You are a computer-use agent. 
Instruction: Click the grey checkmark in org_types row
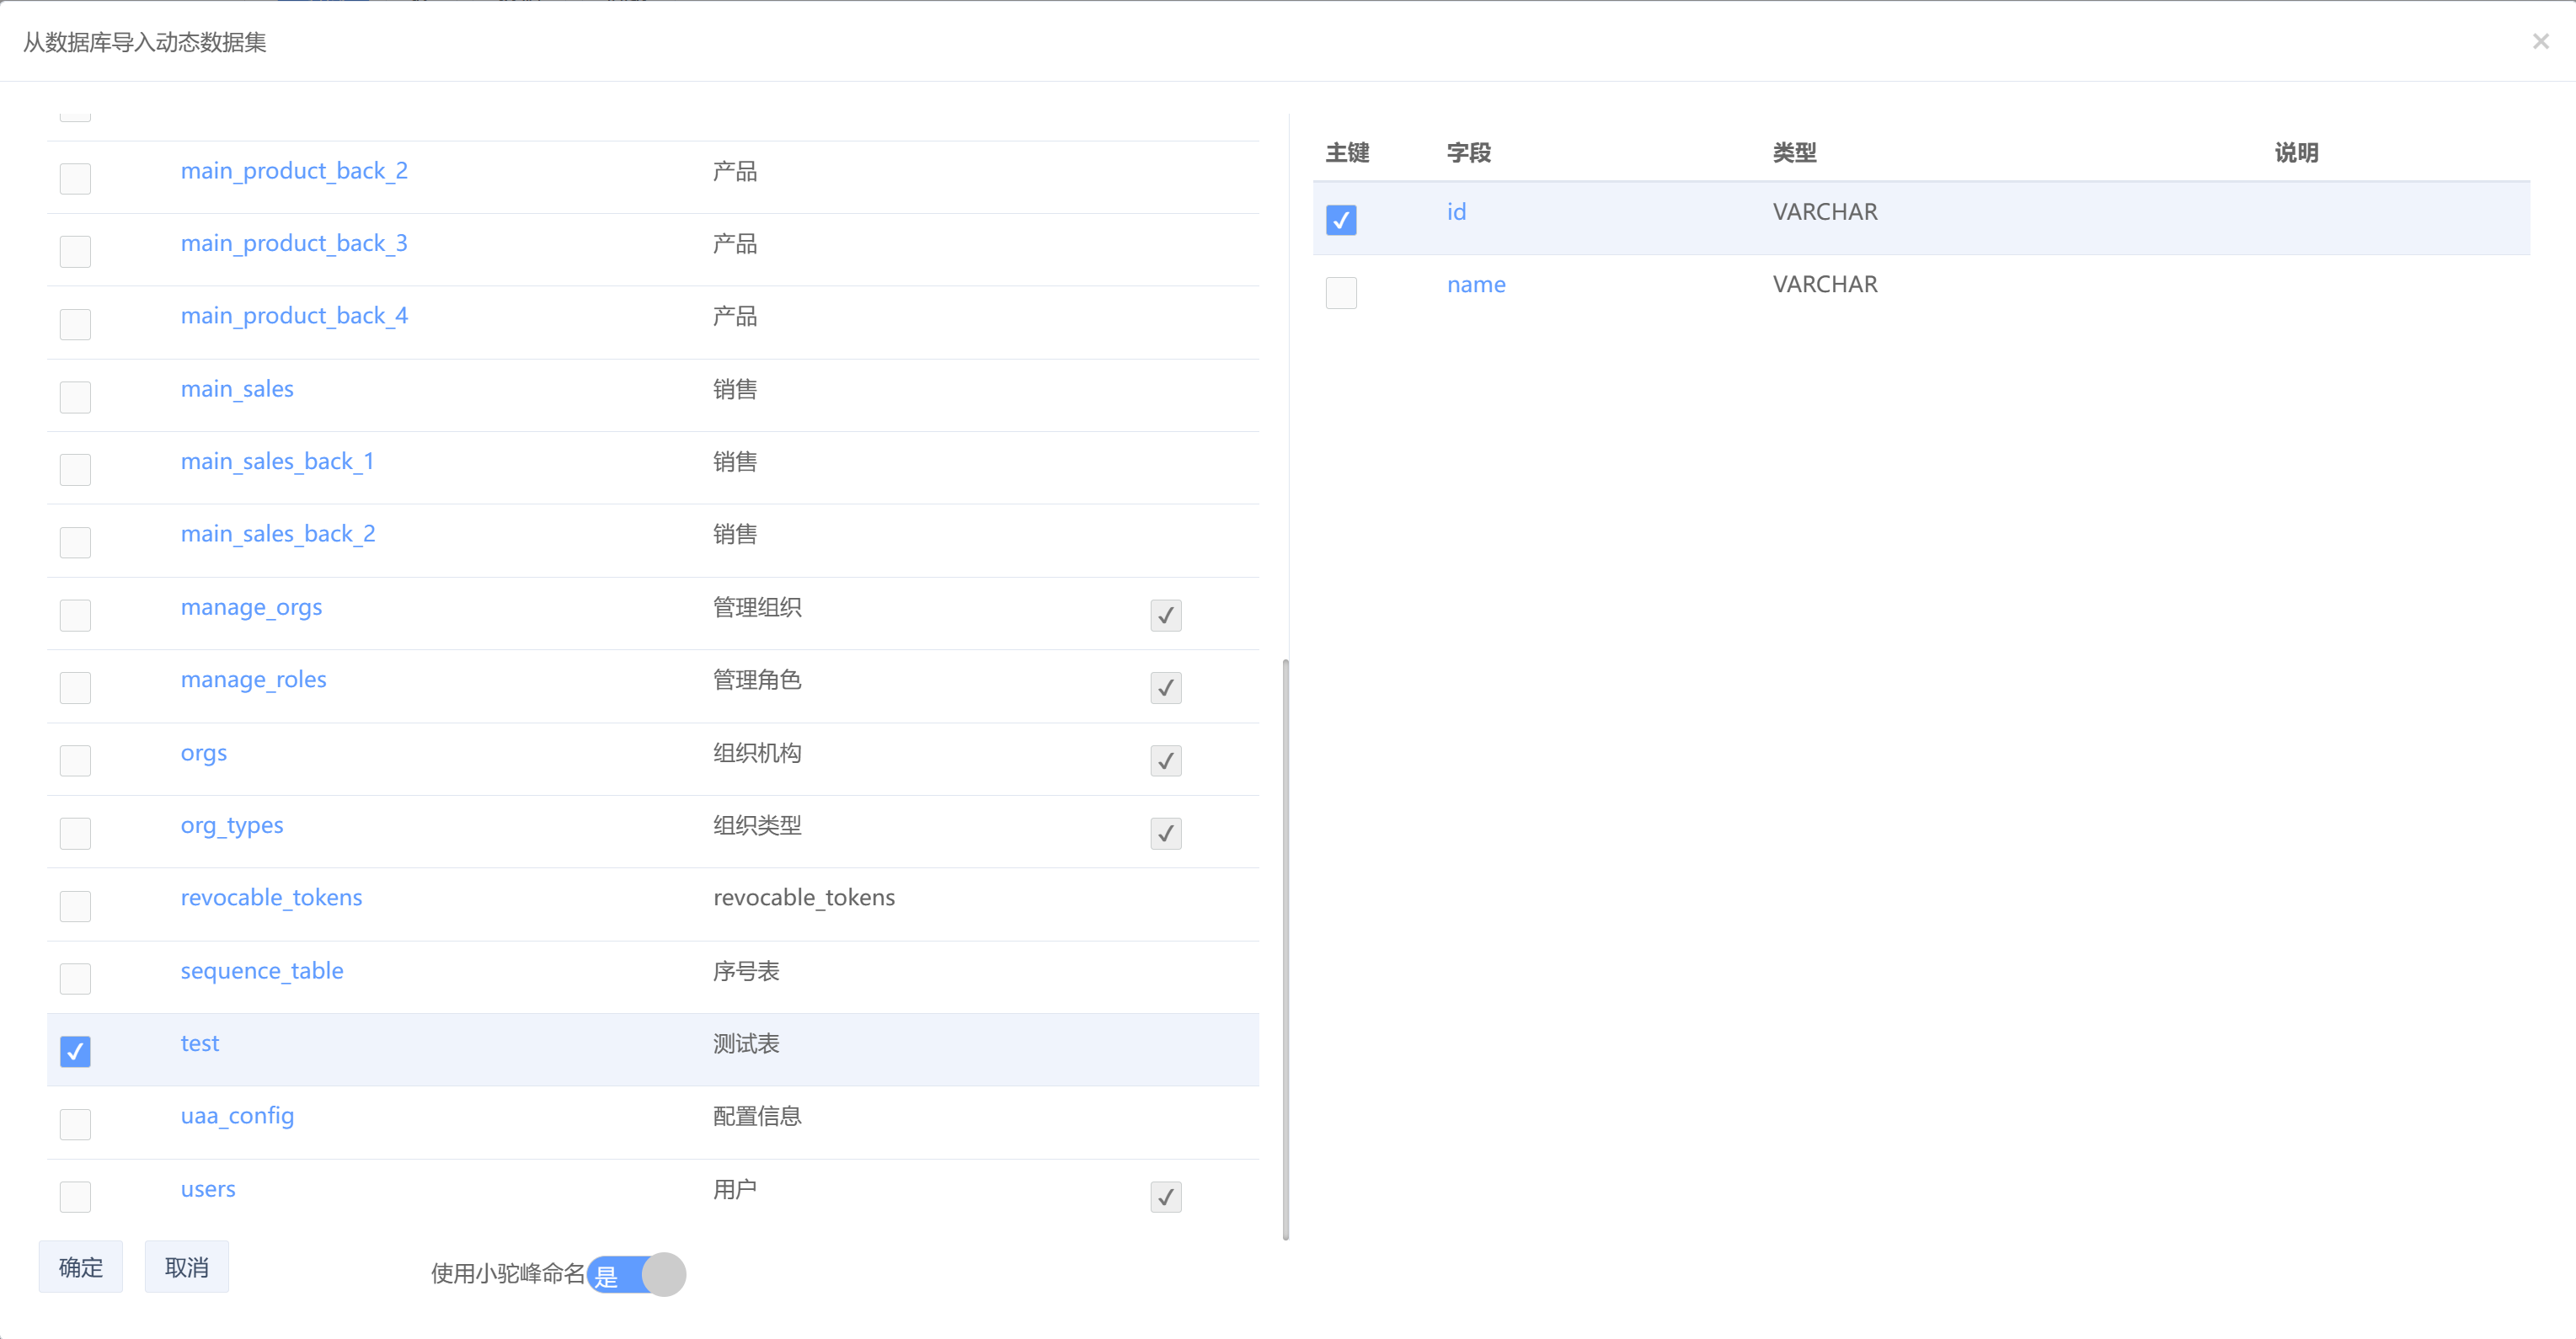[1166, 833]
